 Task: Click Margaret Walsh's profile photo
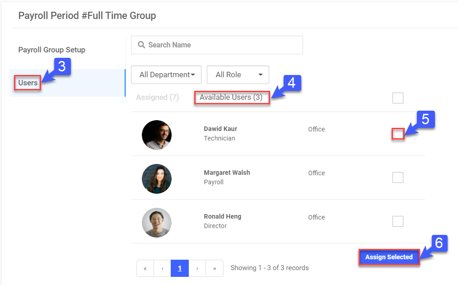point(157,179)
